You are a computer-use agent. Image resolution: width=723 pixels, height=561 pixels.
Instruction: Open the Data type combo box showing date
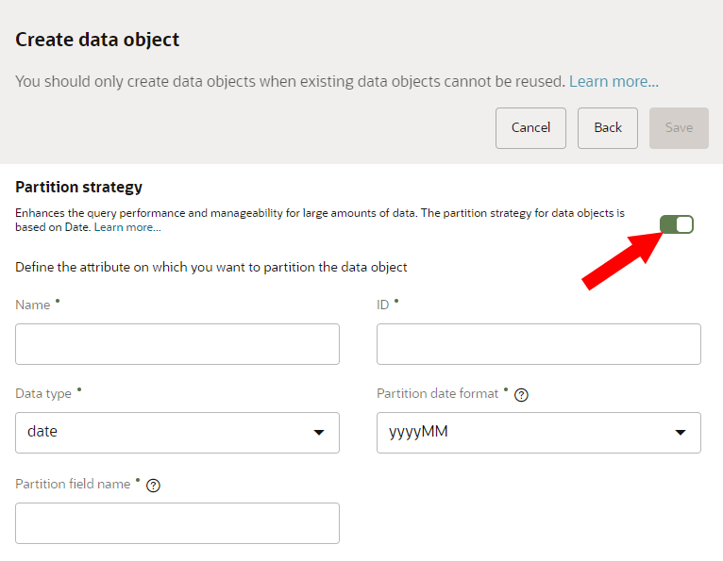(x=160, y=433)
